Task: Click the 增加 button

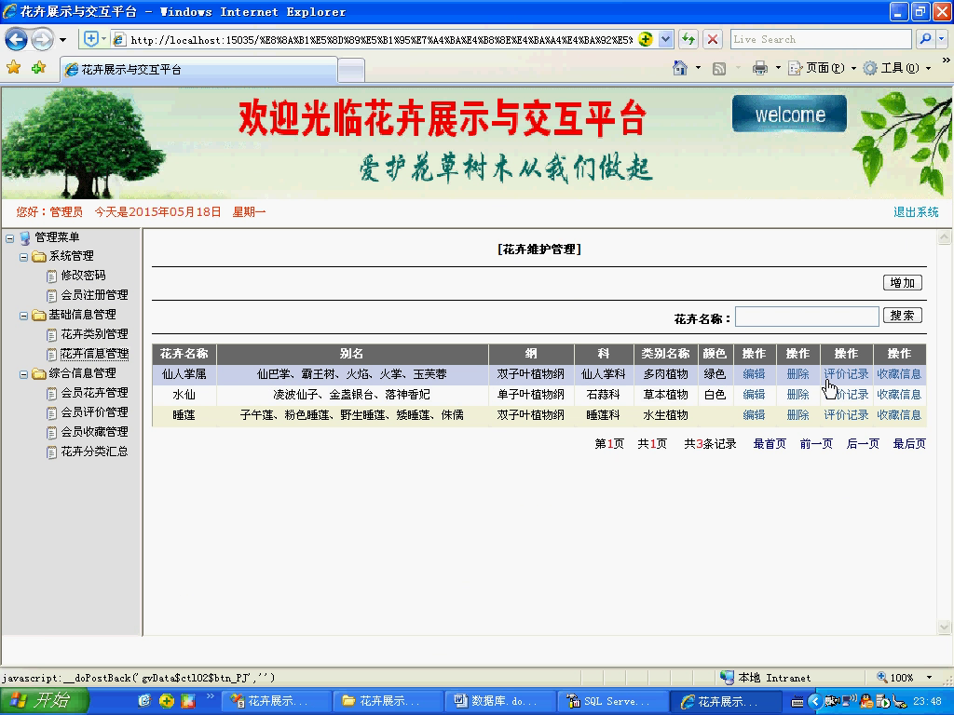Action: [x=902, y=283]
